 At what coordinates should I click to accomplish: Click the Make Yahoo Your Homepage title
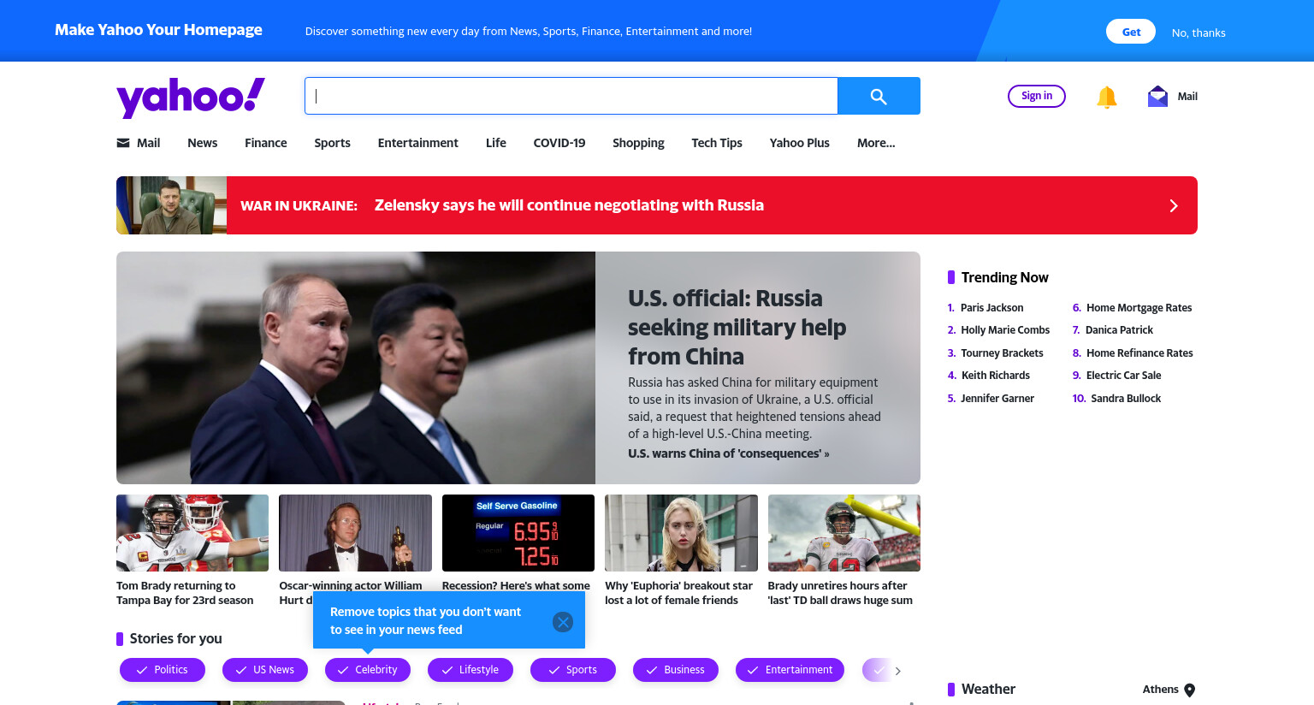pos(158,30)
